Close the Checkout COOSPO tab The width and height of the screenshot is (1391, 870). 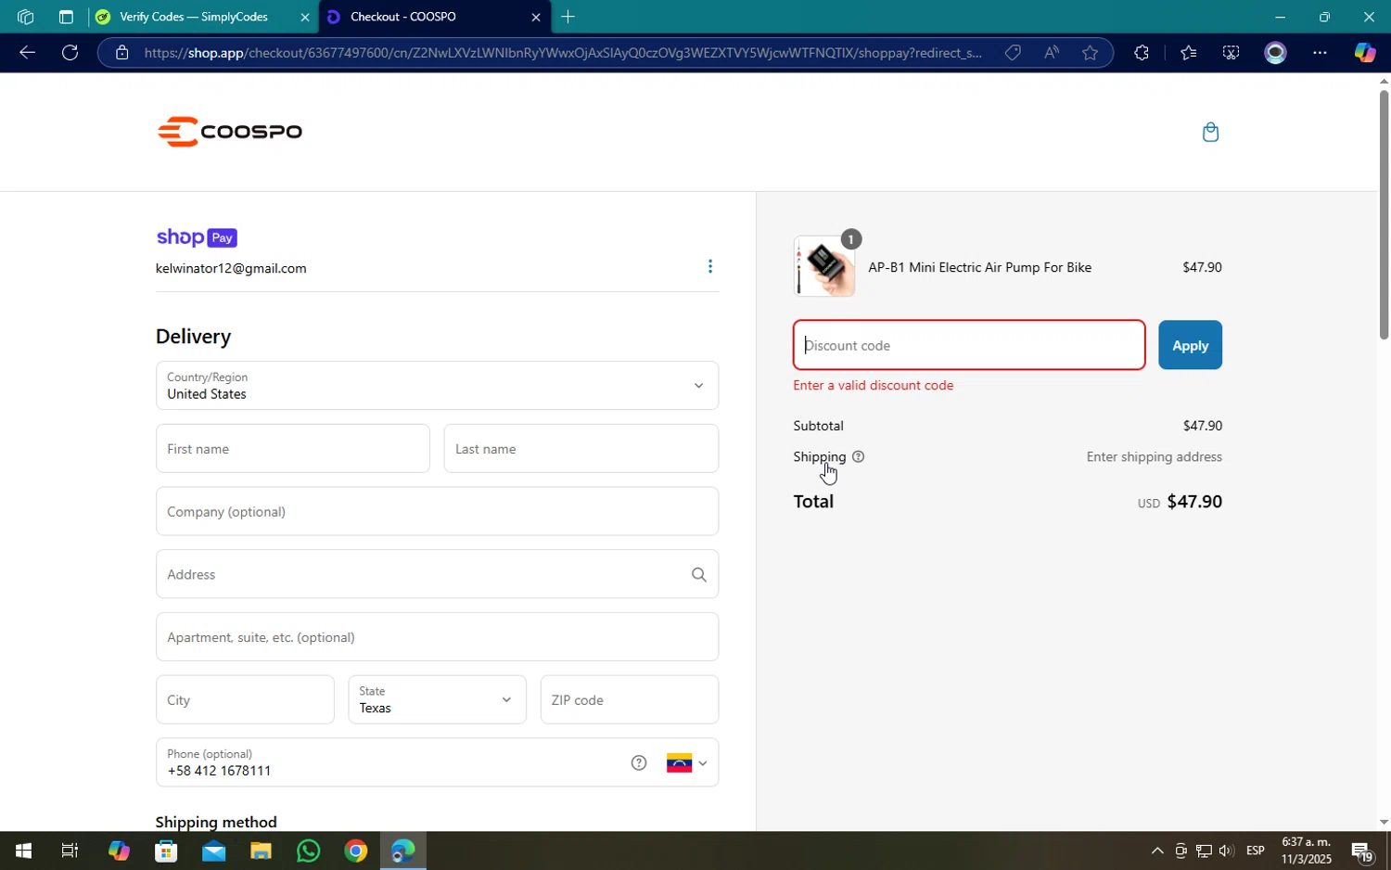coord(536,17)
